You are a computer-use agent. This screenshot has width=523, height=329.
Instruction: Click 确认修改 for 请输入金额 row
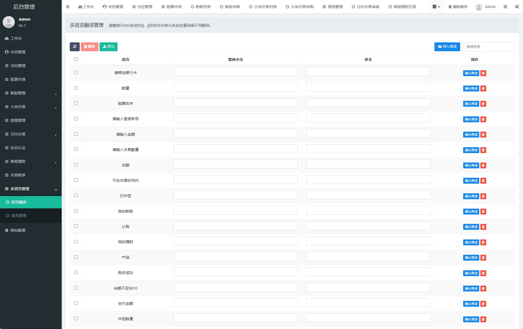click(471, 135)
